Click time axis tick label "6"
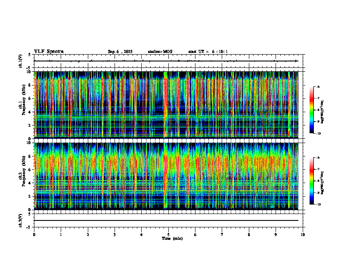This screenshot has height=263, width=341. 195,235
